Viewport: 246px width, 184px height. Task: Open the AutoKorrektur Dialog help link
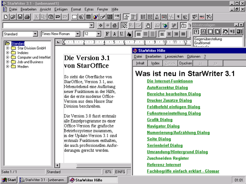pos(167,88)
